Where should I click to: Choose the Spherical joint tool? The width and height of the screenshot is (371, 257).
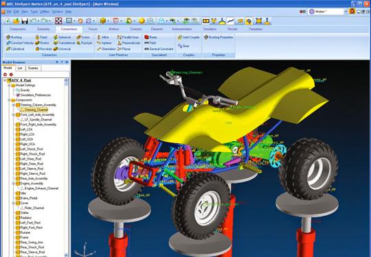pos(63,37)
